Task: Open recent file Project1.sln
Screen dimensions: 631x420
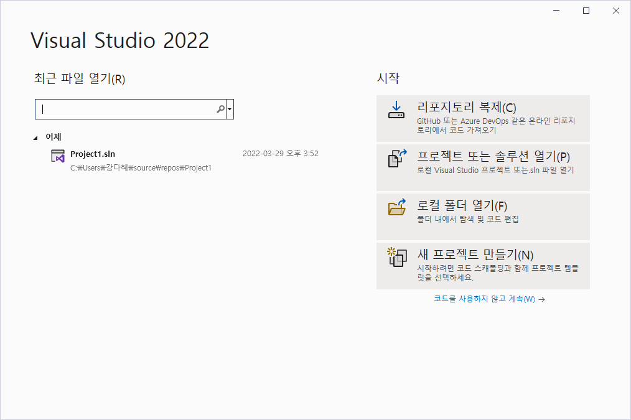Action: pos(185,160)
